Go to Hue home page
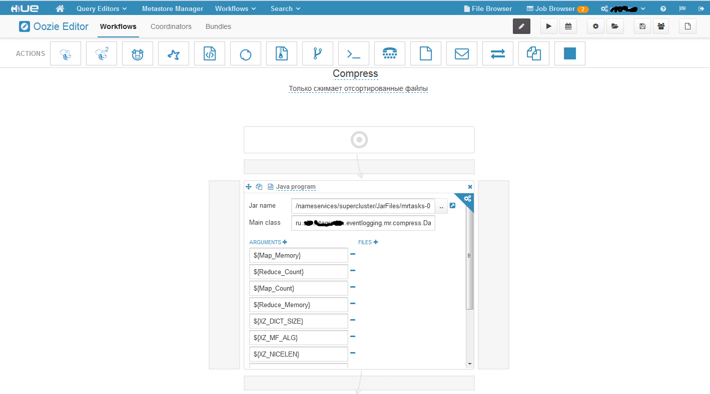 [60, 8]
